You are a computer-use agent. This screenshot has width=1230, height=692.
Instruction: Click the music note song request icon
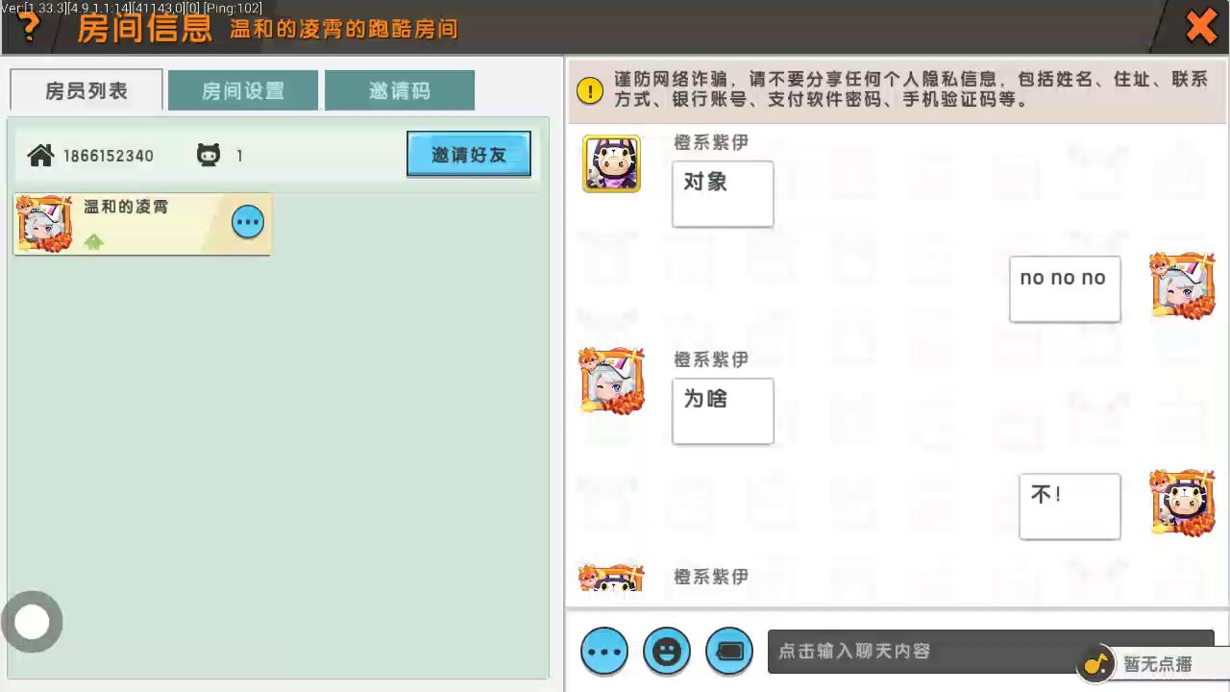[x=1095, y=662]
